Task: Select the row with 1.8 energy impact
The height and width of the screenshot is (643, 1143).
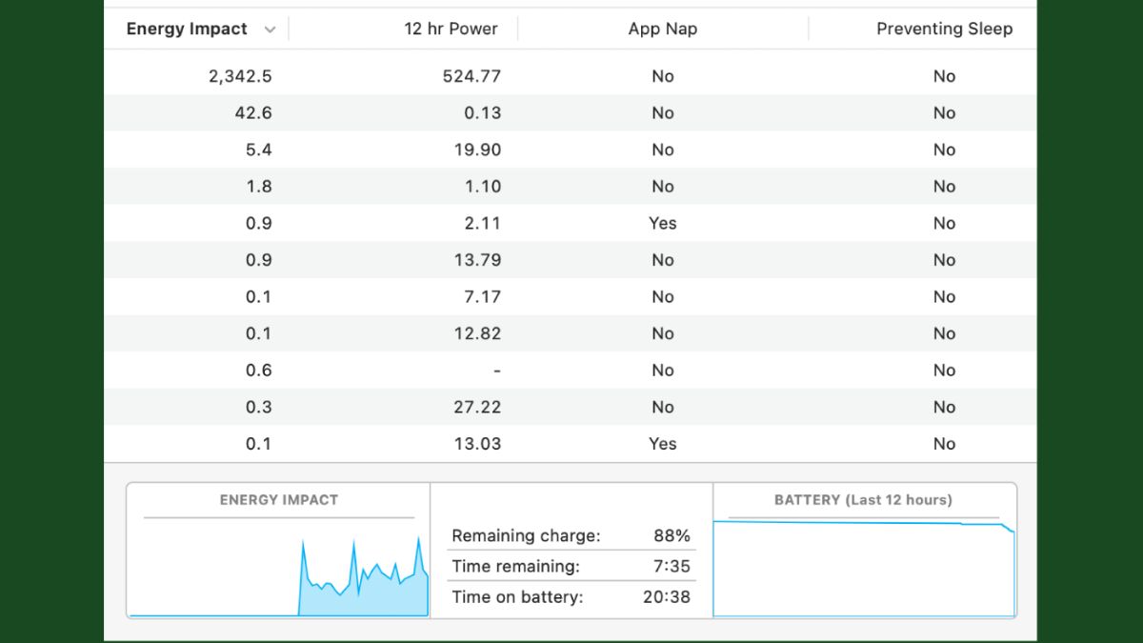Action: (x=258, y=187)
